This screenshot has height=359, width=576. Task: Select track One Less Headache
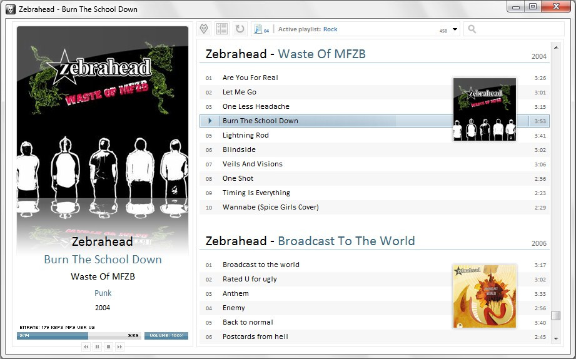pyautogui.click(x=375, y=106)
